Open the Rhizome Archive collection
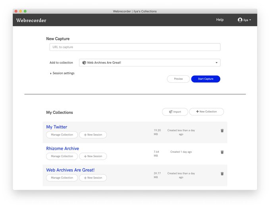270x207 pixels. pyautogui.click(x=62, y=148)
